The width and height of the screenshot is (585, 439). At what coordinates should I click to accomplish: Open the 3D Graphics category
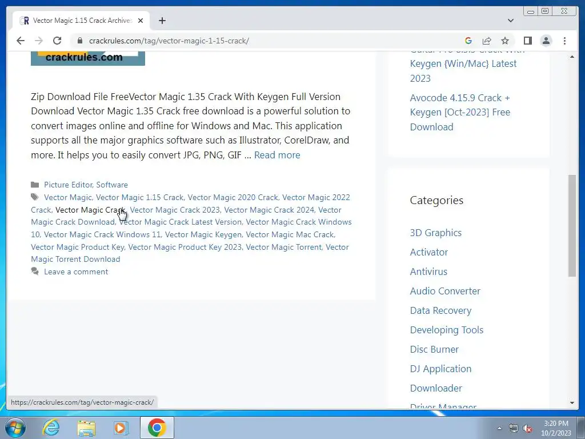[x=436, y=233]
